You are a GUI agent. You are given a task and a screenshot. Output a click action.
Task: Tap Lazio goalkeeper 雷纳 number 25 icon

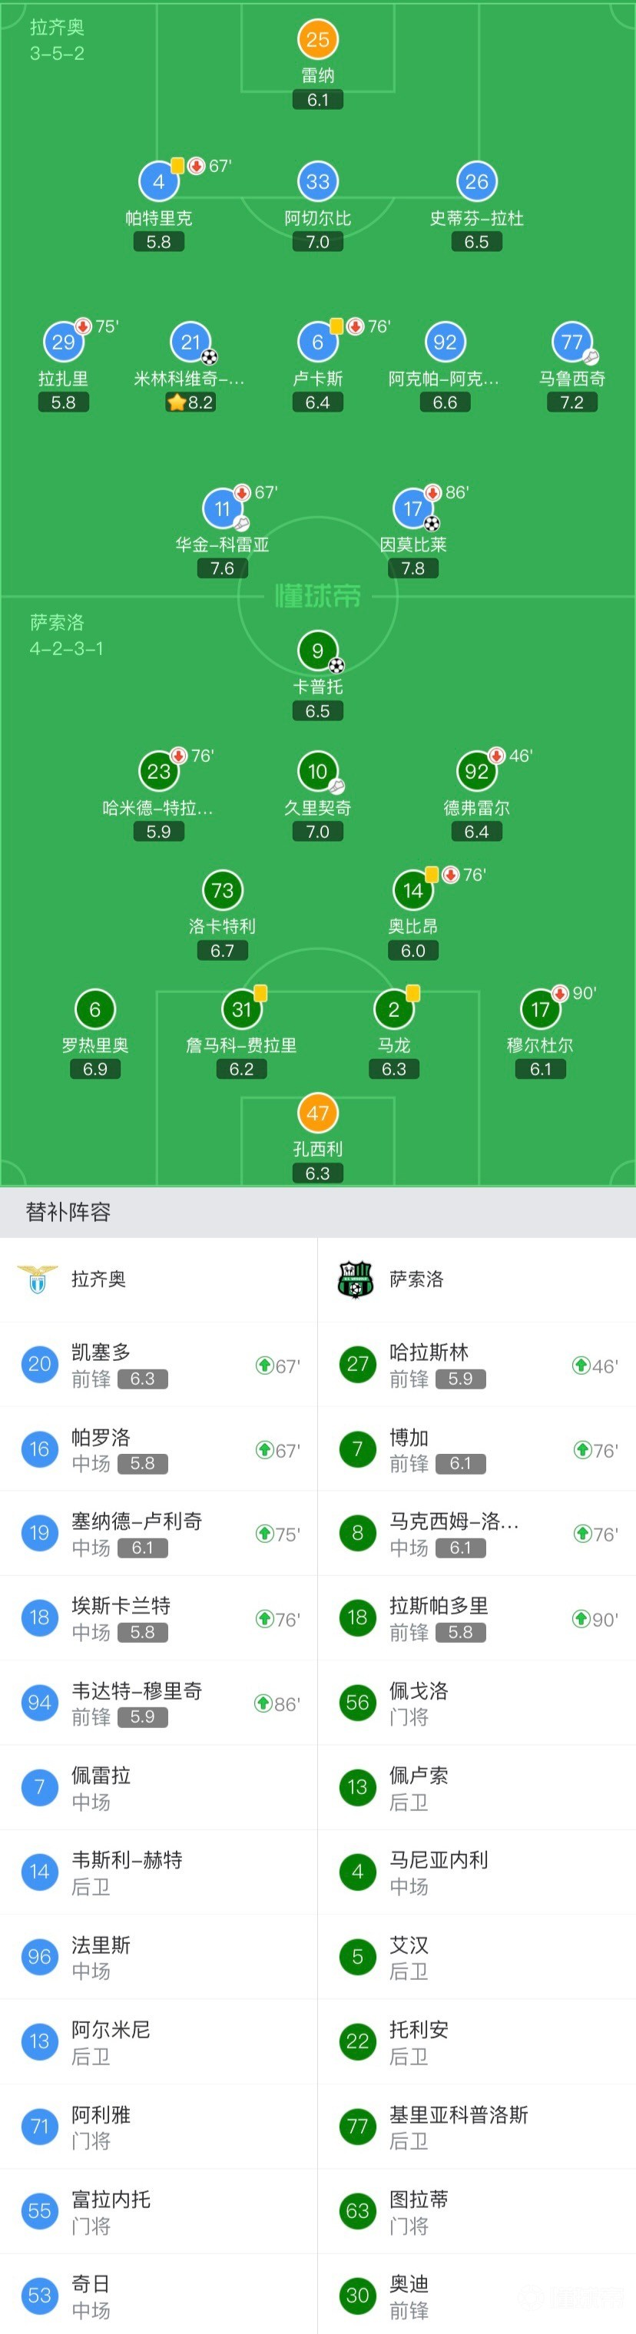[x=317, y=39]
